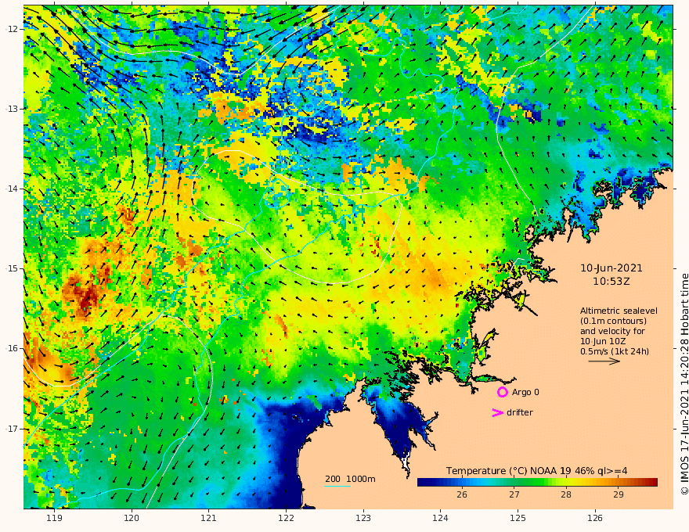Viewport: 689px width, 532px height.
Task: Click the cyan 200m depth contour line sample
Action: point(337,486)
